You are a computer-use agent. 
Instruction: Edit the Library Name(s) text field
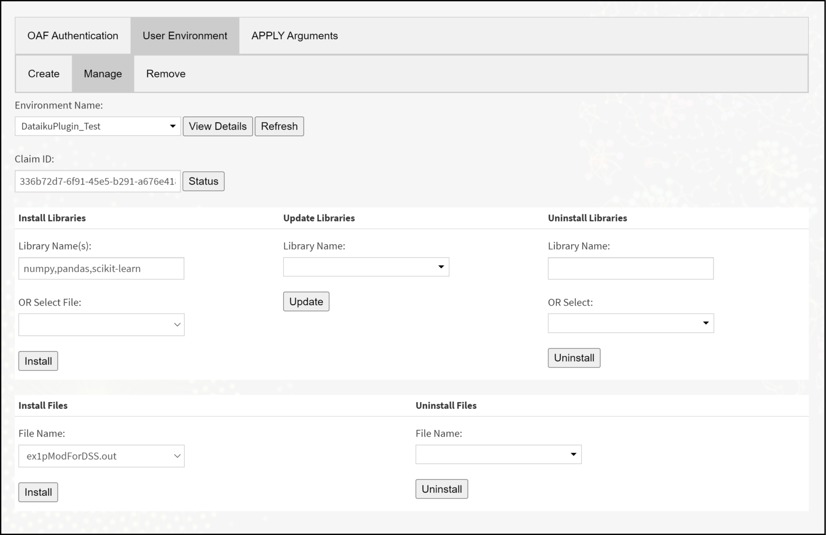(x=101, y=268)
